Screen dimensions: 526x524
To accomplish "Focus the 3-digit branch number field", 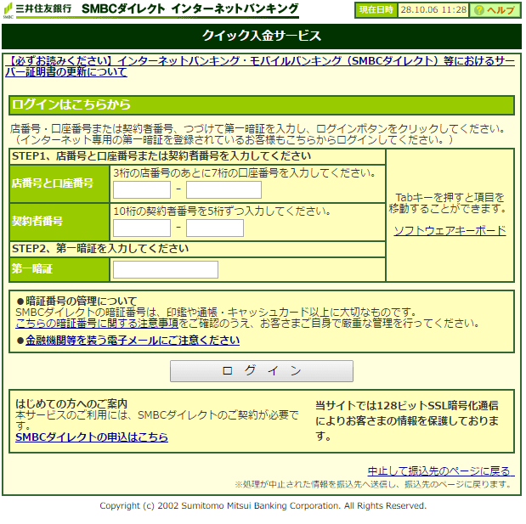I will [x=142, y=189].
